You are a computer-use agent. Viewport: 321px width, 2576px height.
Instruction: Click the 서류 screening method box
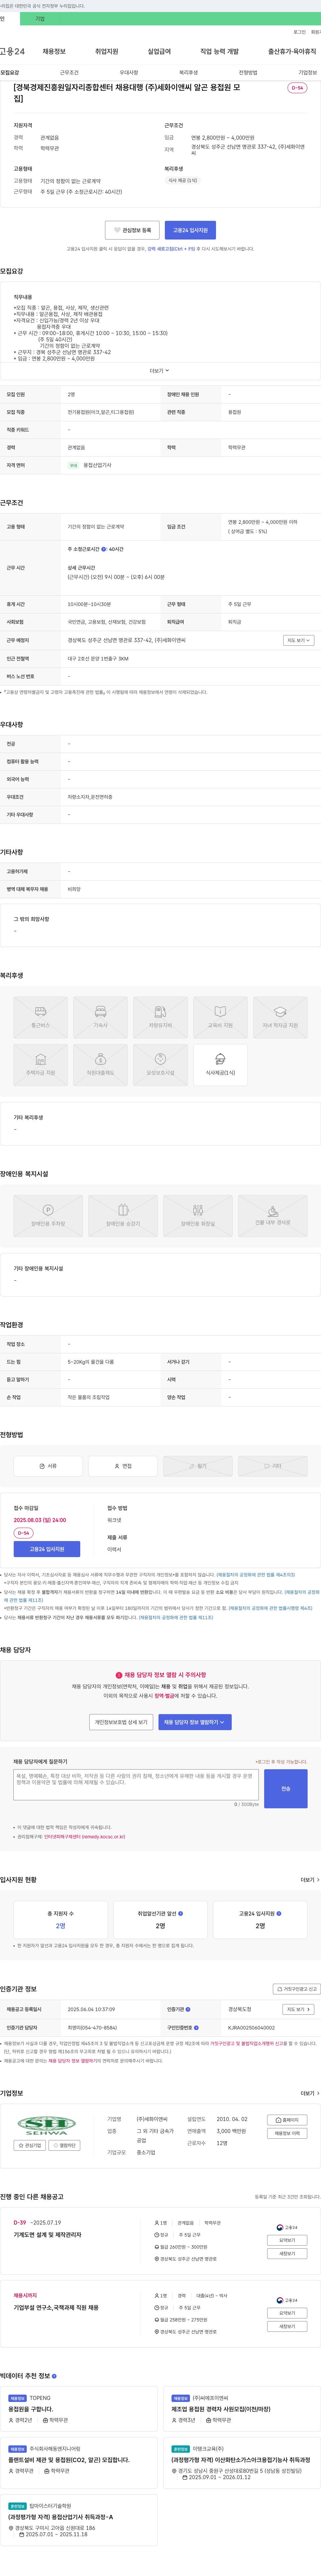48,1466
